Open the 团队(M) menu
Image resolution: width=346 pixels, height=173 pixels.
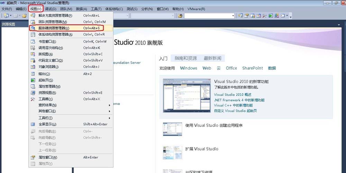[66, 9]
